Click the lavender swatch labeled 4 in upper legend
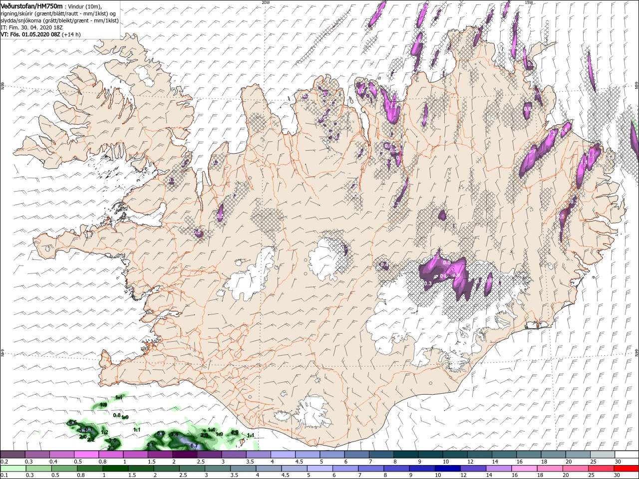Viewport: 639px width, 479px height. (283, 455)
